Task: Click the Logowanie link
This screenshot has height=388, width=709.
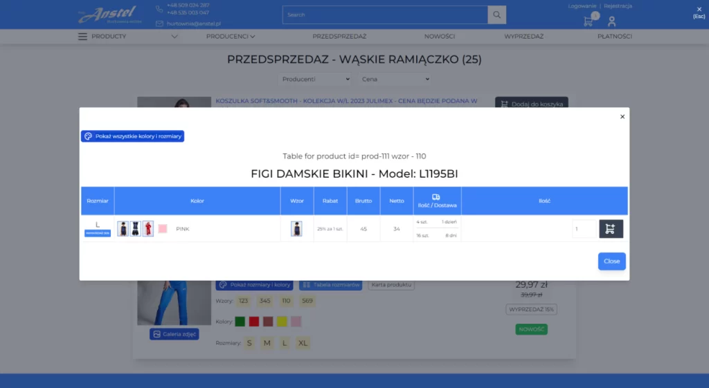Action: coord(582,6)
